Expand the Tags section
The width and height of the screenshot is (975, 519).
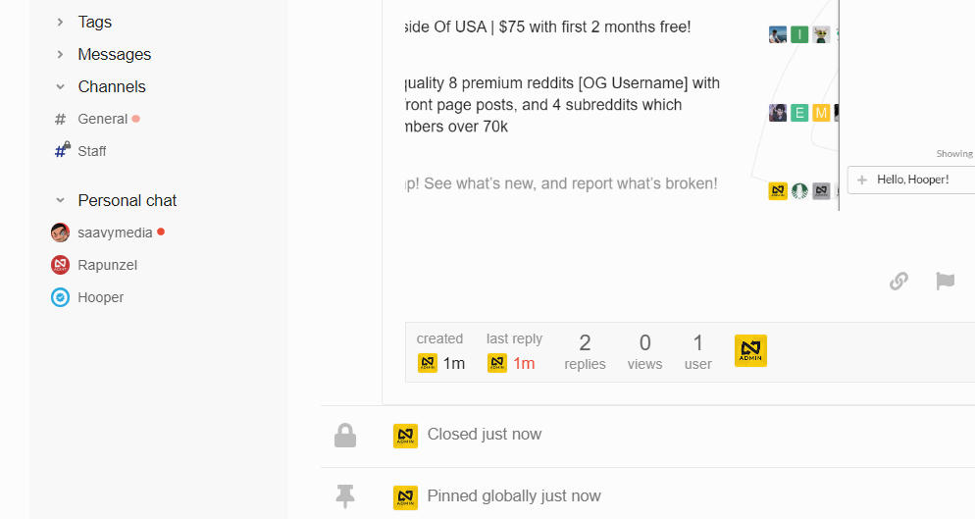(x=60, y=22)
